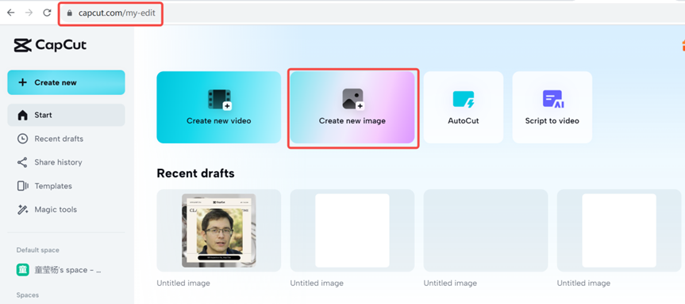Click the Create new image card
This screenshot has width=685, height=304.
(x=352, y=107)
